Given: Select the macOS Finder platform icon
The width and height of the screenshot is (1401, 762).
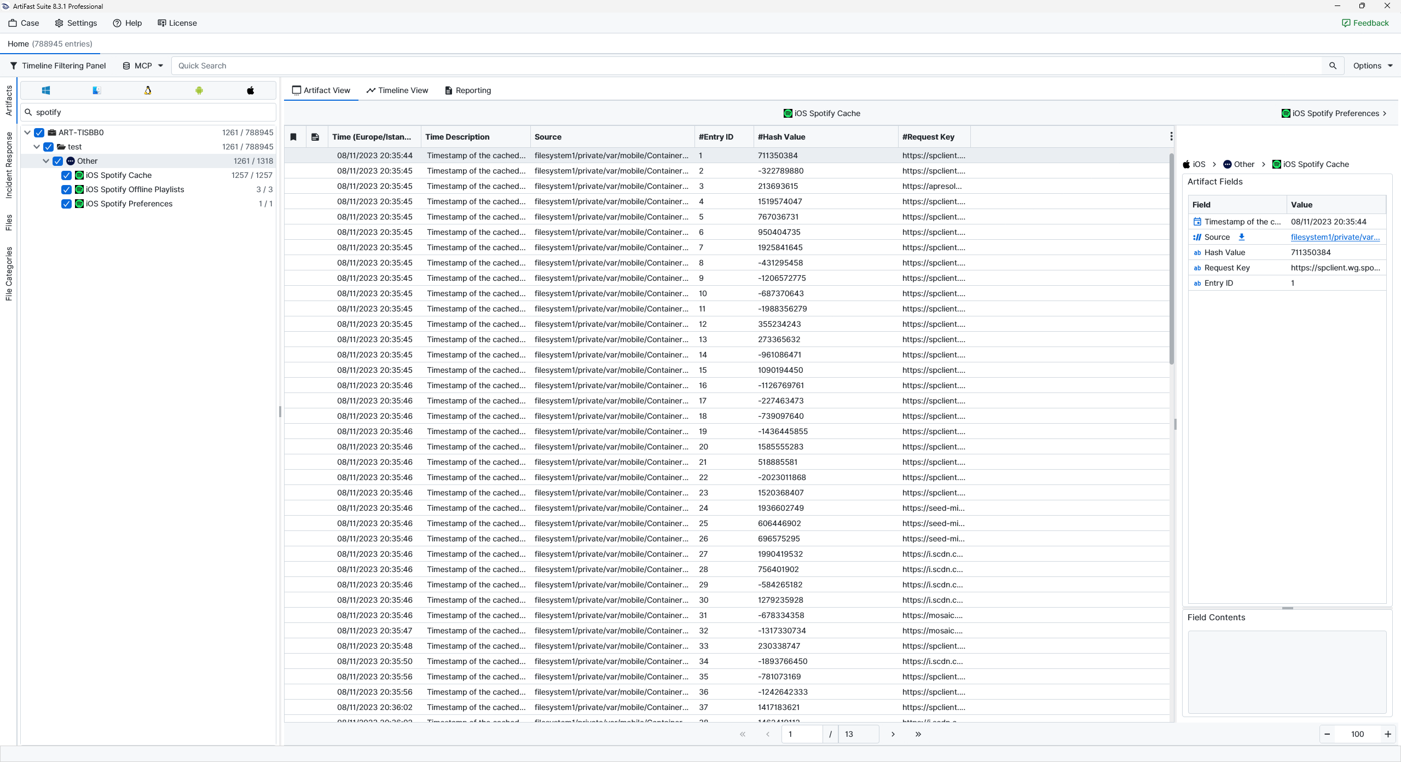Looking at the screenshot, I should [97, 90].
